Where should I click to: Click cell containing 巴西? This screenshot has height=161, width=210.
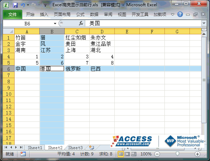(102, 69)
